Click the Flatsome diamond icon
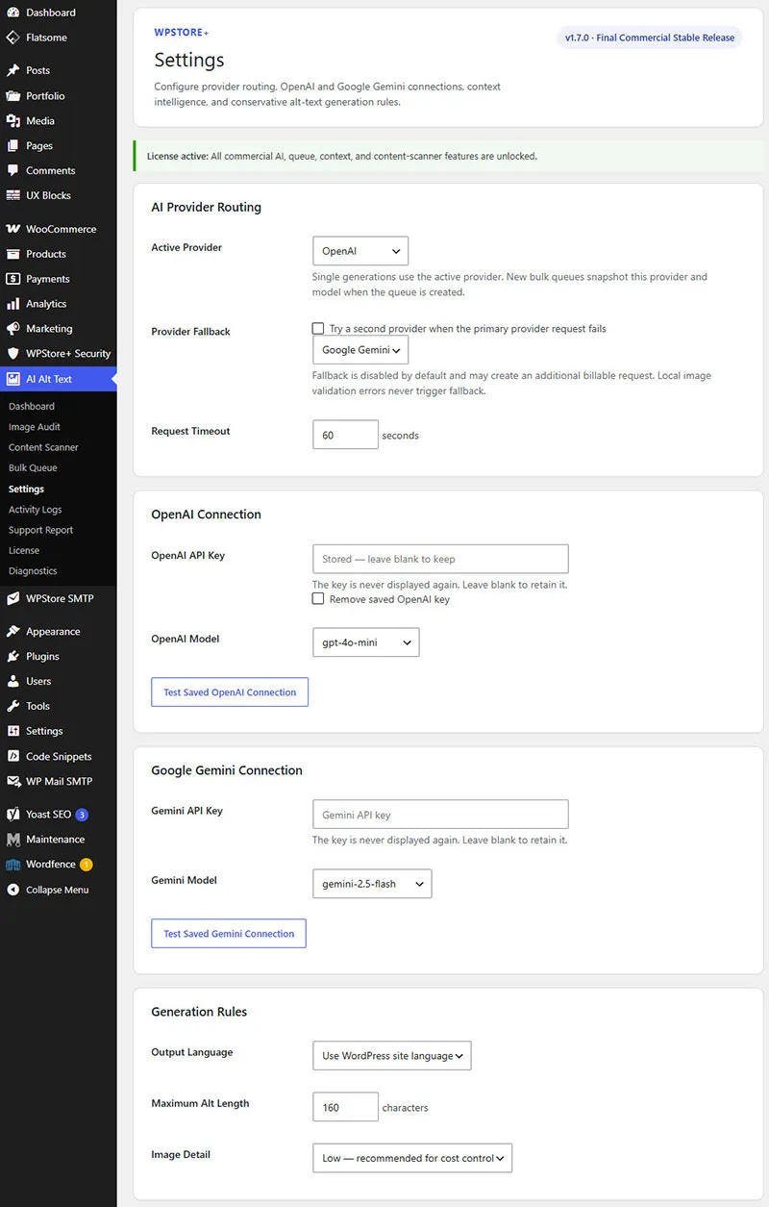Screen dimensions: 769x1207 tap(12, 38)
